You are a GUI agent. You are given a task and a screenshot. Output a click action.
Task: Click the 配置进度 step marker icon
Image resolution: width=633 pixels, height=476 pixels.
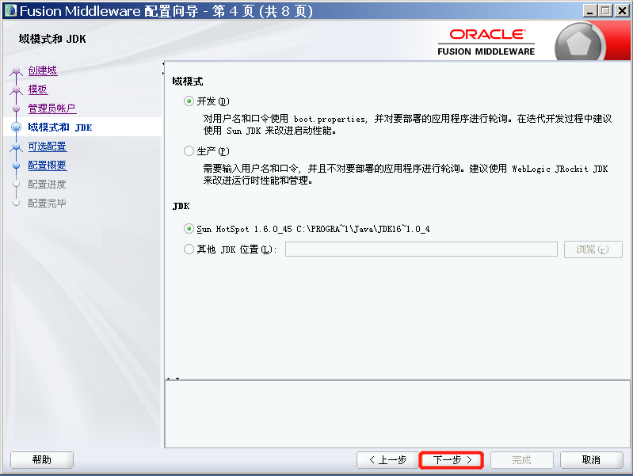point(16,184)
